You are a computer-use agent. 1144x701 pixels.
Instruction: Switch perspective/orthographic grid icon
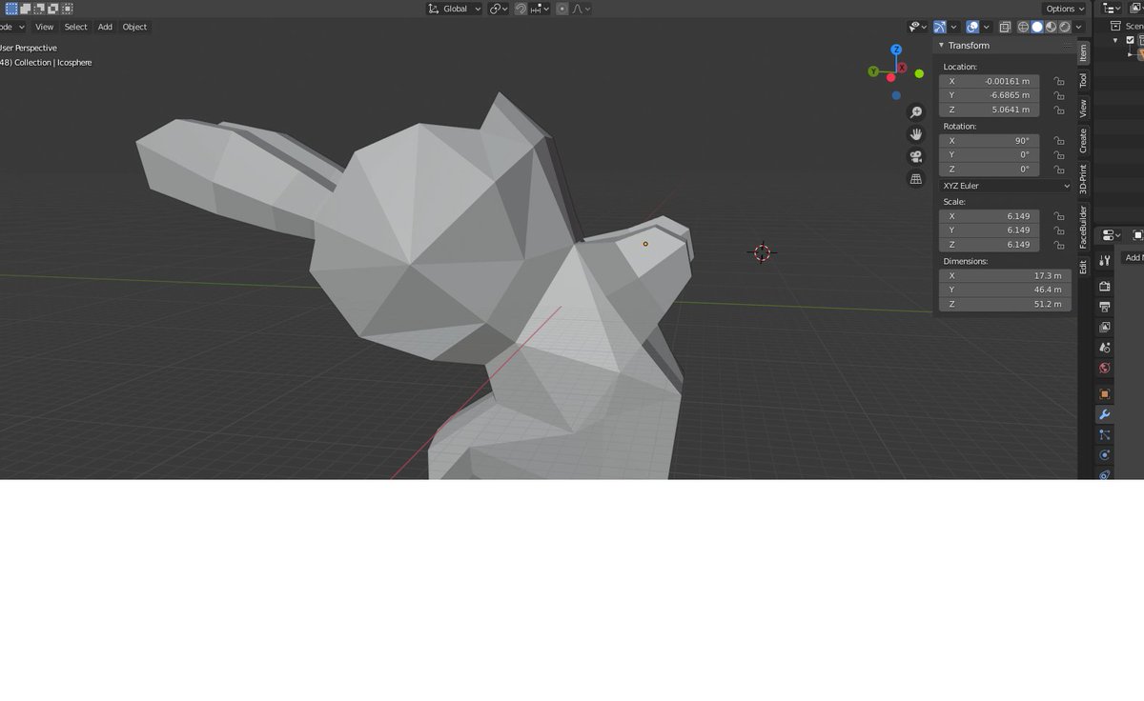point(916,179)
